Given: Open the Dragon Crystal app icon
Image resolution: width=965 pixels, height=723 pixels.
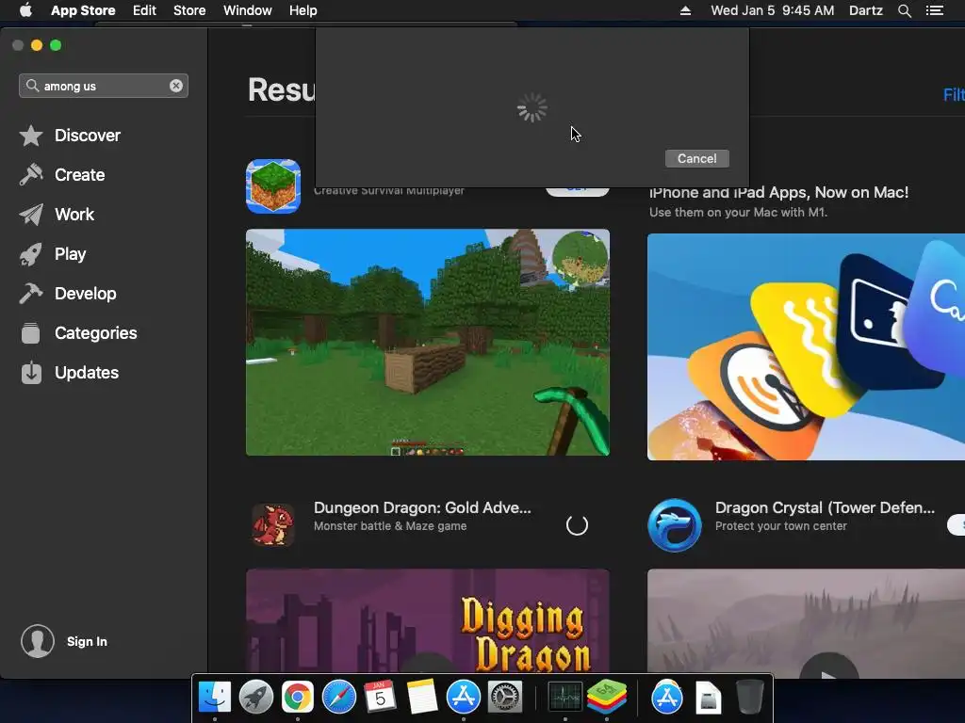Looking at the screenshot, I should point(675,525).
